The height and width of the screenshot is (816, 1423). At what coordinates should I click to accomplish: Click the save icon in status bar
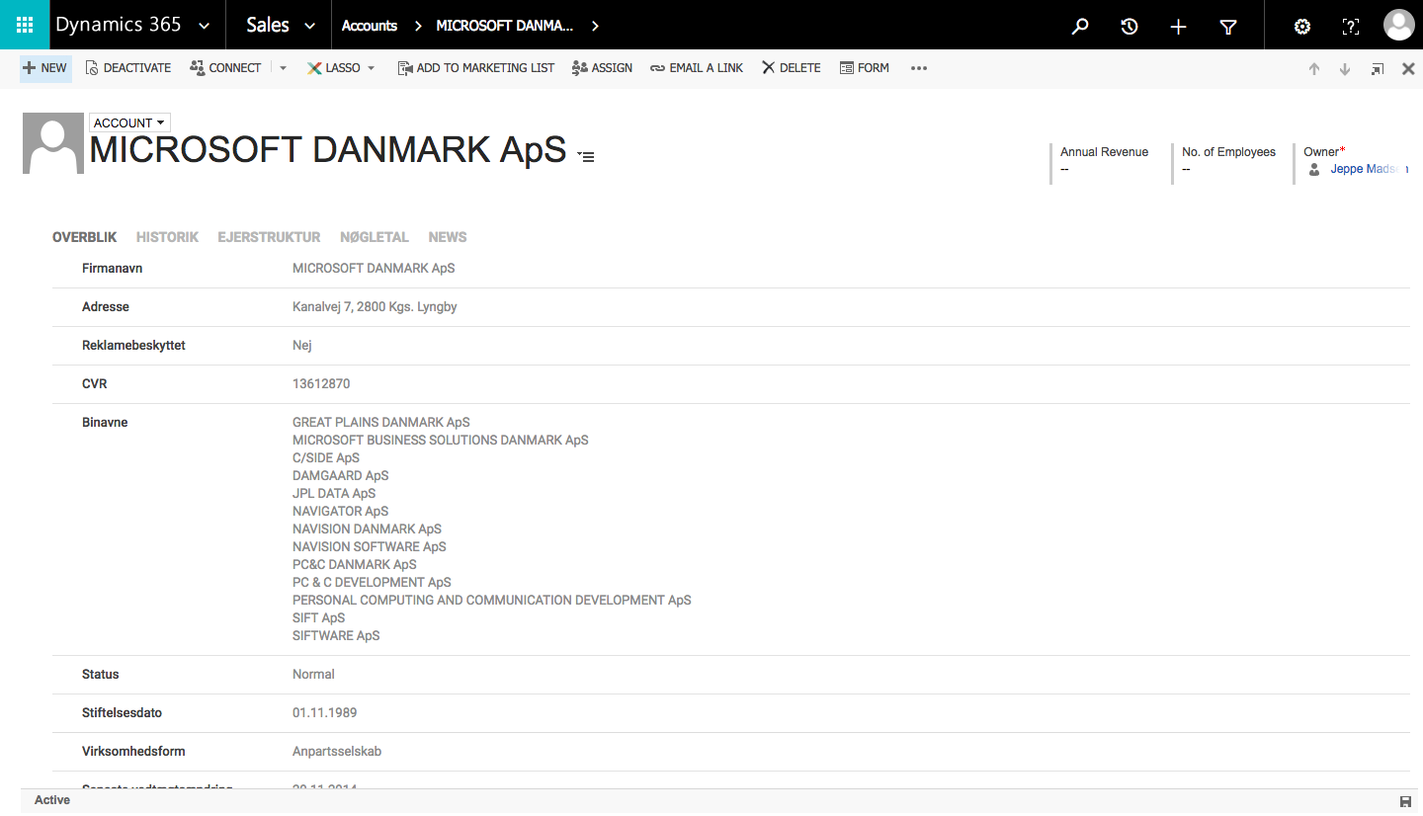tap(1405, 800)
